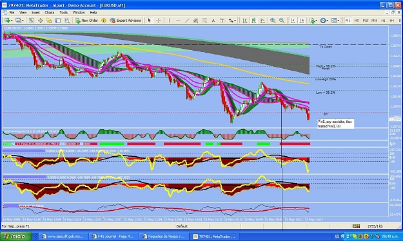Click the 'Well, my mistake' chart text note
The height and width of the screenshot is (241, 403).
[x=335, y=123]
